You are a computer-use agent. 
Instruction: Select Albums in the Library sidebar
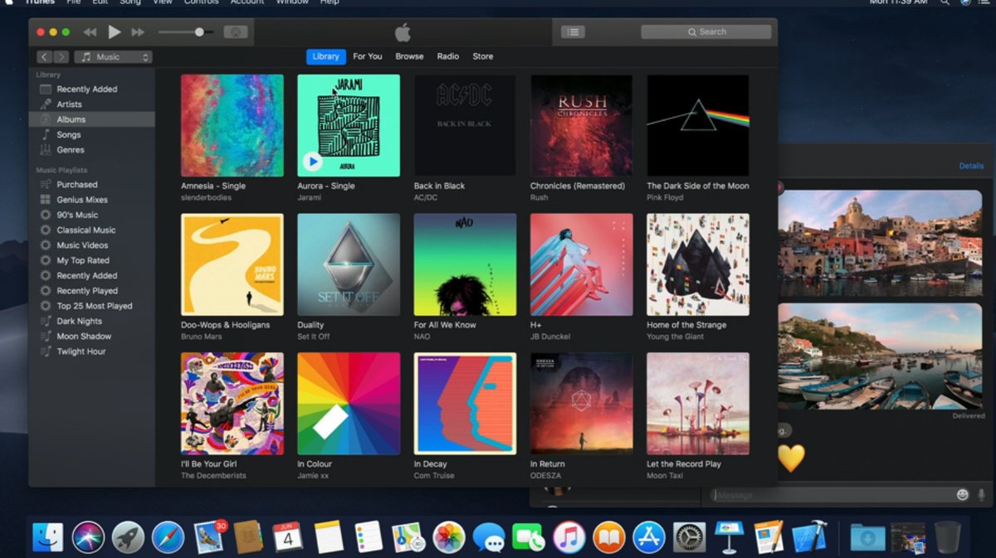click(x=71, y=119)
